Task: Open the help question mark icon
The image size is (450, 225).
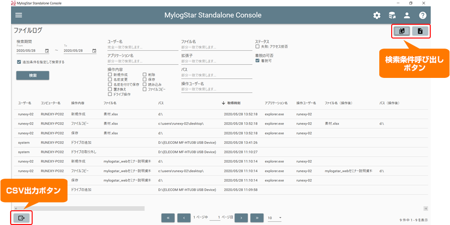Action: tap(423, 16)
